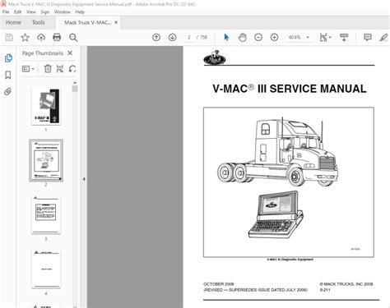Open thumbnail options dropdown menu
The width and height of the screenshot is (390, 308).
[28, 69]
